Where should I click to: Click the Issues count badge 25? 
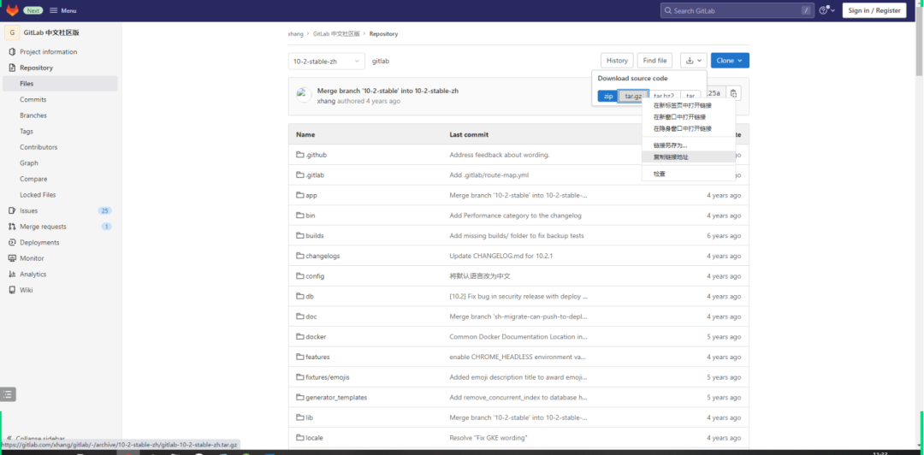105,210
